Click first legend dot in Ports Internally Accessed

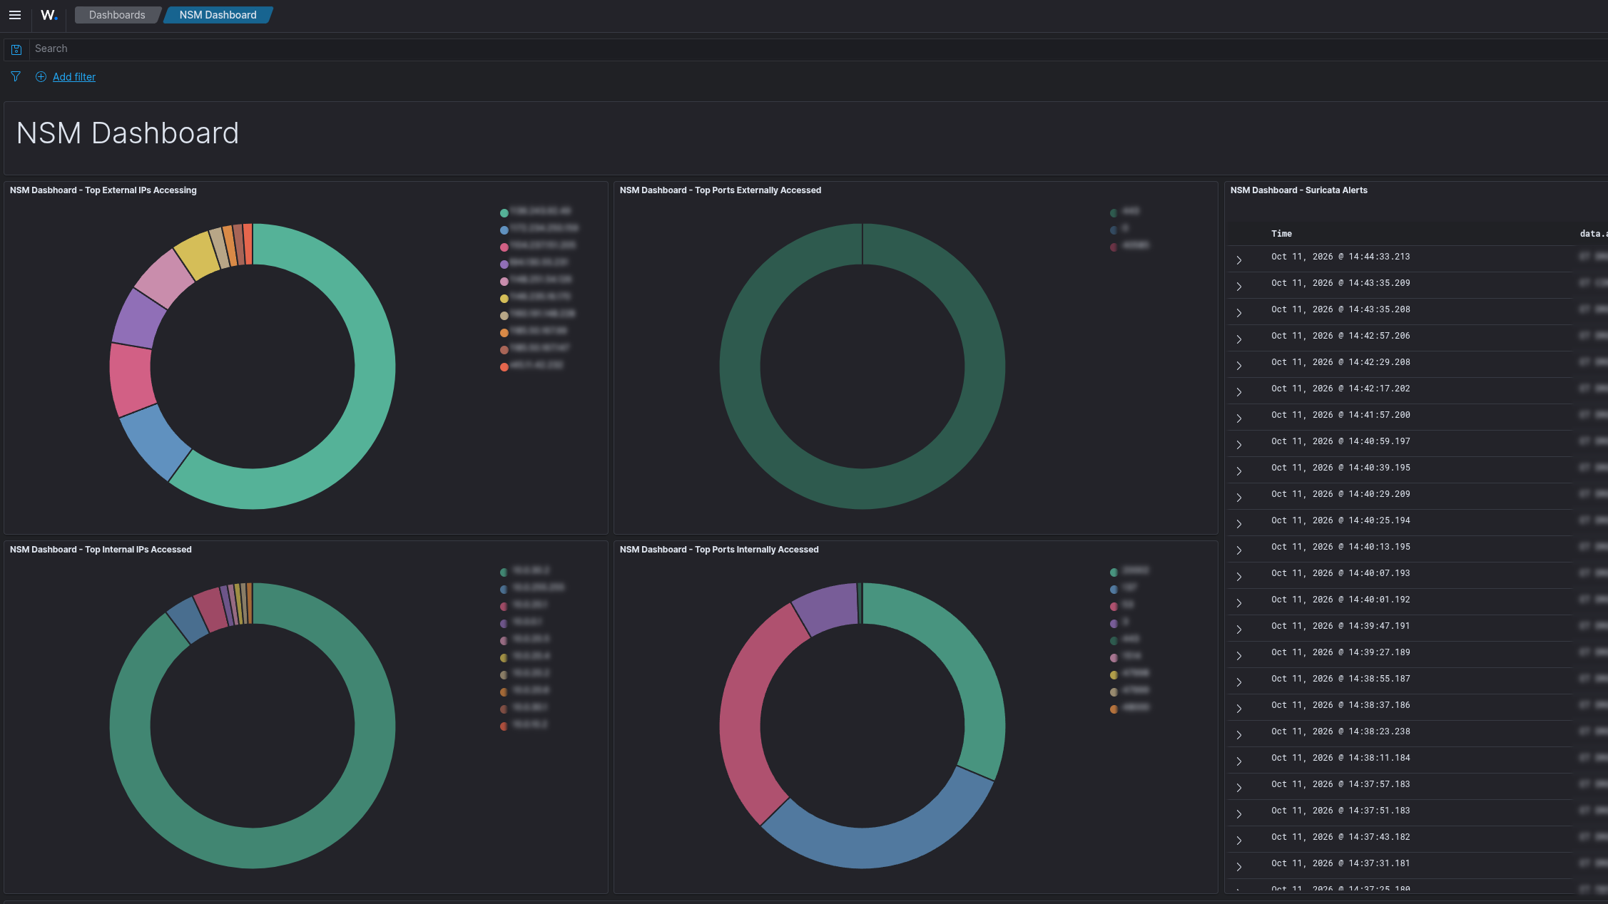[1114, 572]
